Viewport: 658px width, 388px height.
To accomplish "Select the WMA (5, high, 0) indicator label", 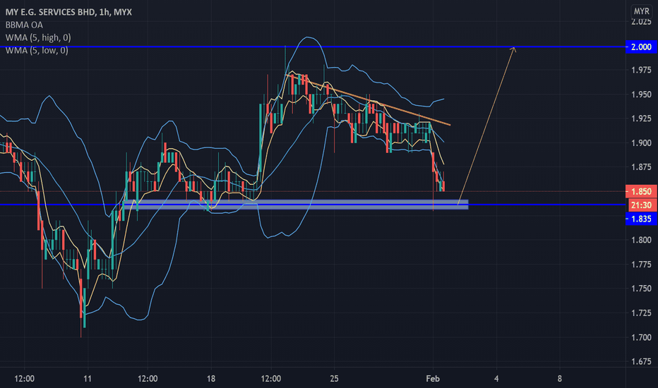I will tap(38, 37).
